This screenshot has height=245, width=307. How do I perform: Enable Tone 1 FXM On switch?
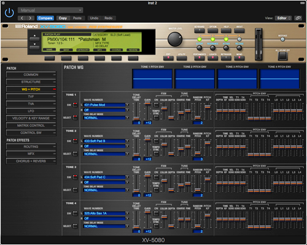click(156, 105)
